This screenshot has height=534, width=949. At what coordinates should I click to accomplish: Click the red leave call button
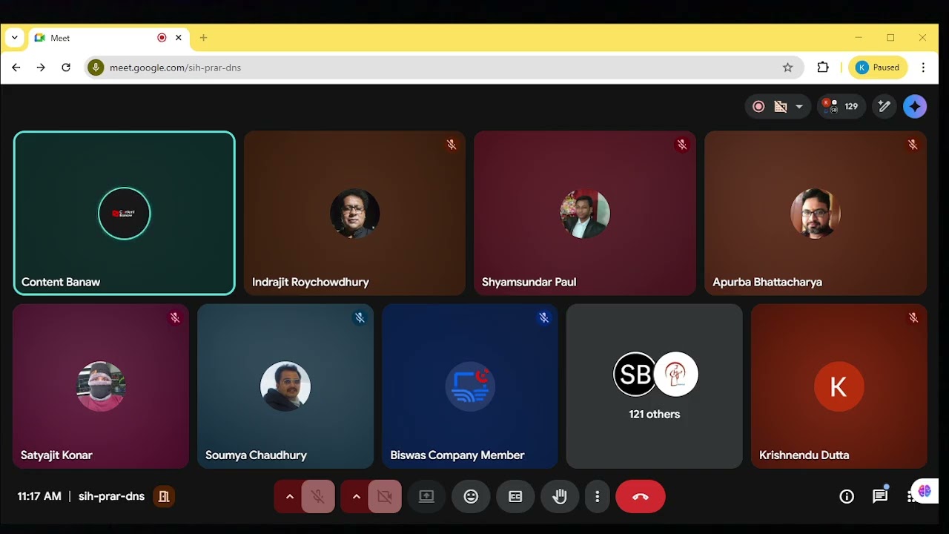pyautogui.click(x=641, y=497)
